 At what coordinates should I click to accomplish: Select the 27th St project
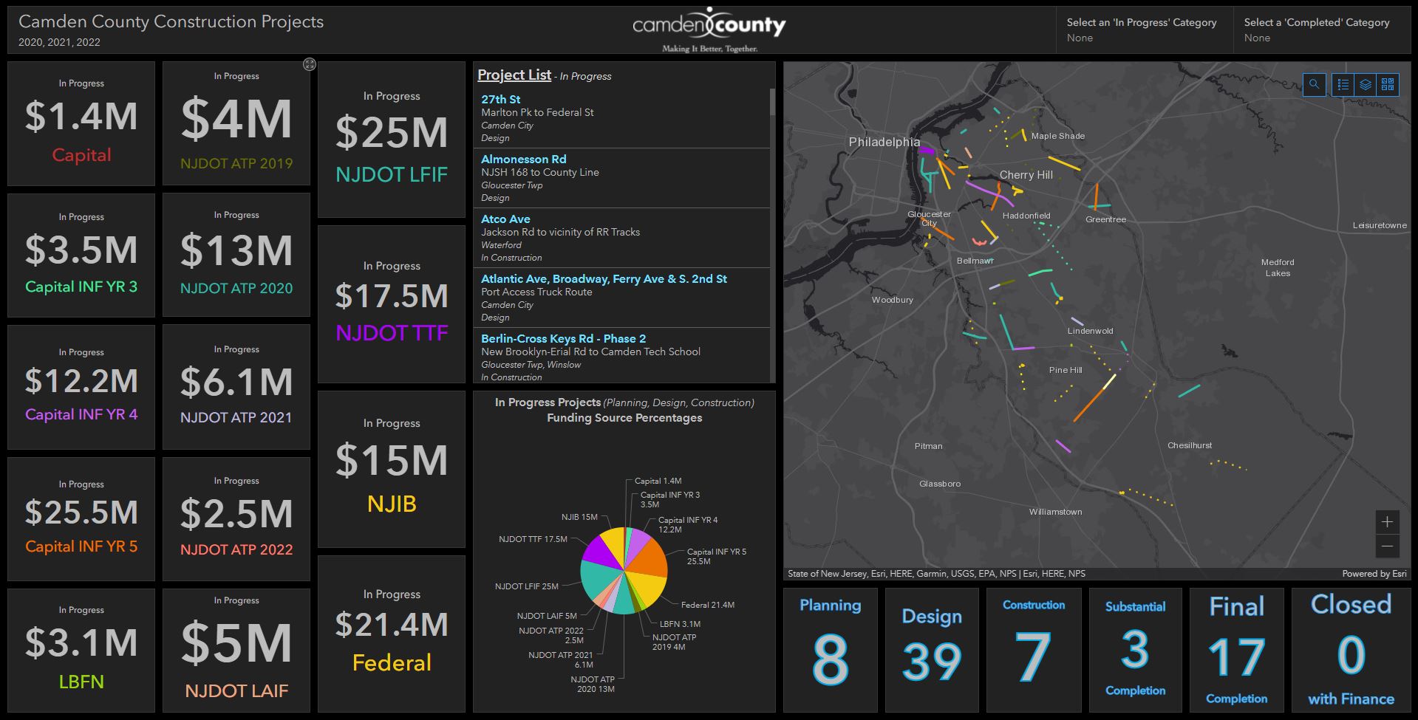(621, 118)
